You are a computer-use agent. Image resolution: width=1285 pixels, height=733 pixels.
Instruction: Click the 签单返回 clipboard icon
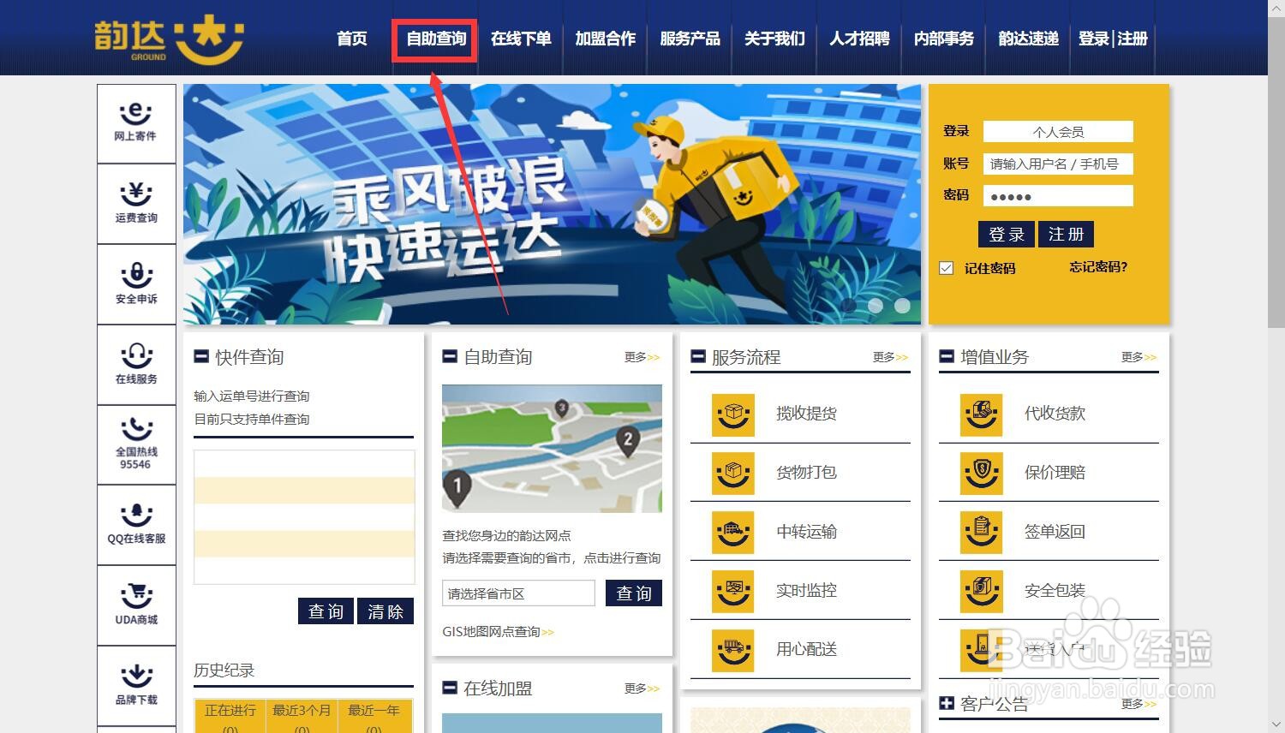[x=982, y=533]
